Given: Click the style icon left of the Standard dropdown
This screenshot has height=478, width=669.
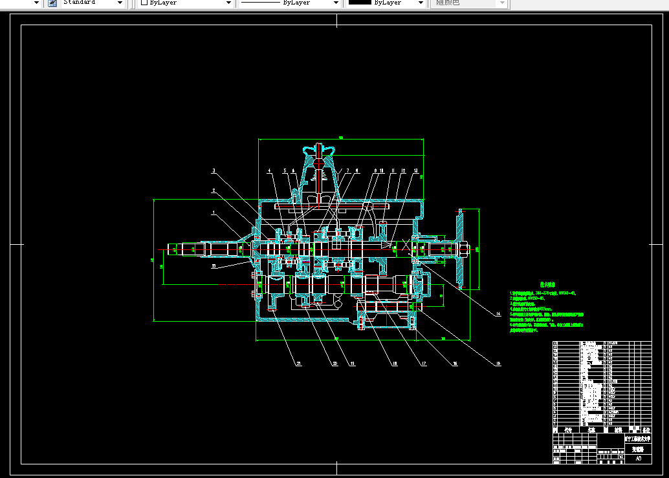Looking at the screenshot, I should click(x=52, y=3).
